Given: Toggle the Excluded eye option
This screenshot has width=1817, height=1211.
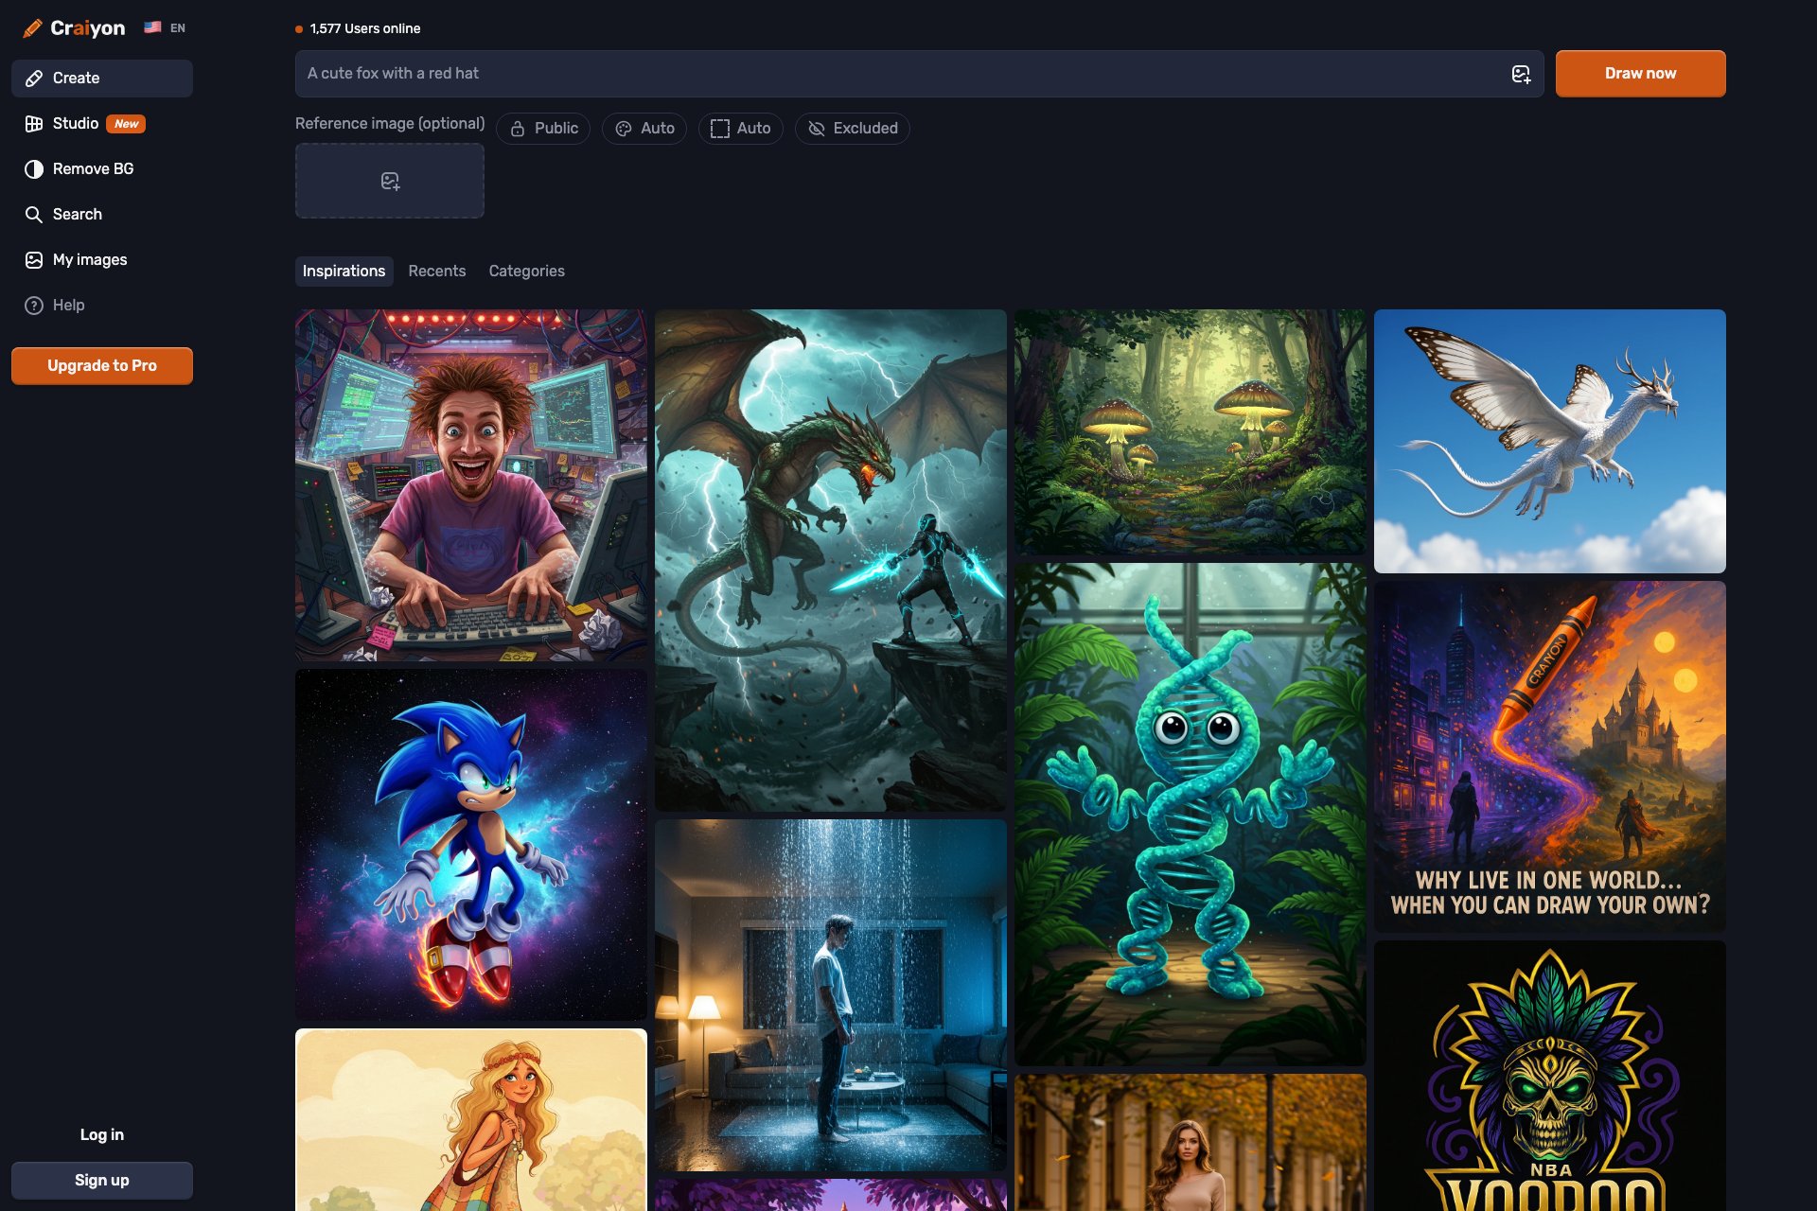Looking at the screenshot, I should pyautogui.click(x=852, y=128).
